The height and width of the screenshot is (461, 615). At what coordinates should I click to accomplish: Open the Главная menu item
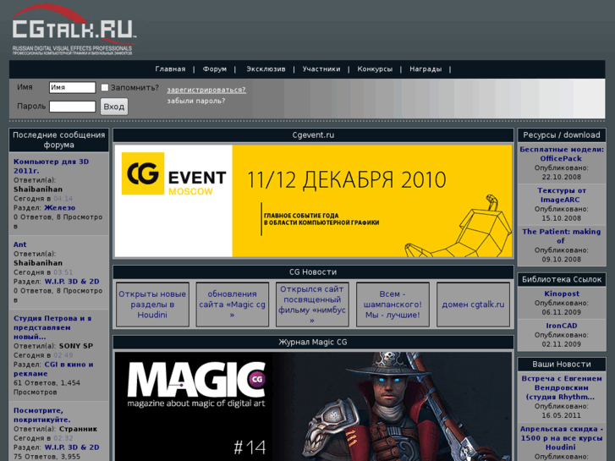pyautogui.click(x=170, y=69)
